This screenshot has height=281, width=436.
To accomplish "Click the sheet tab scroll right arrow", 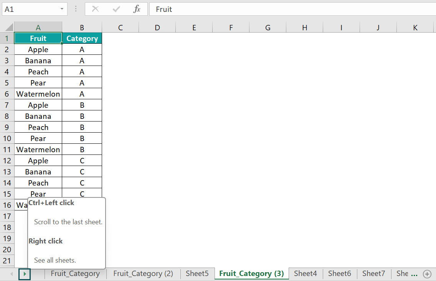I will (25, 274).
